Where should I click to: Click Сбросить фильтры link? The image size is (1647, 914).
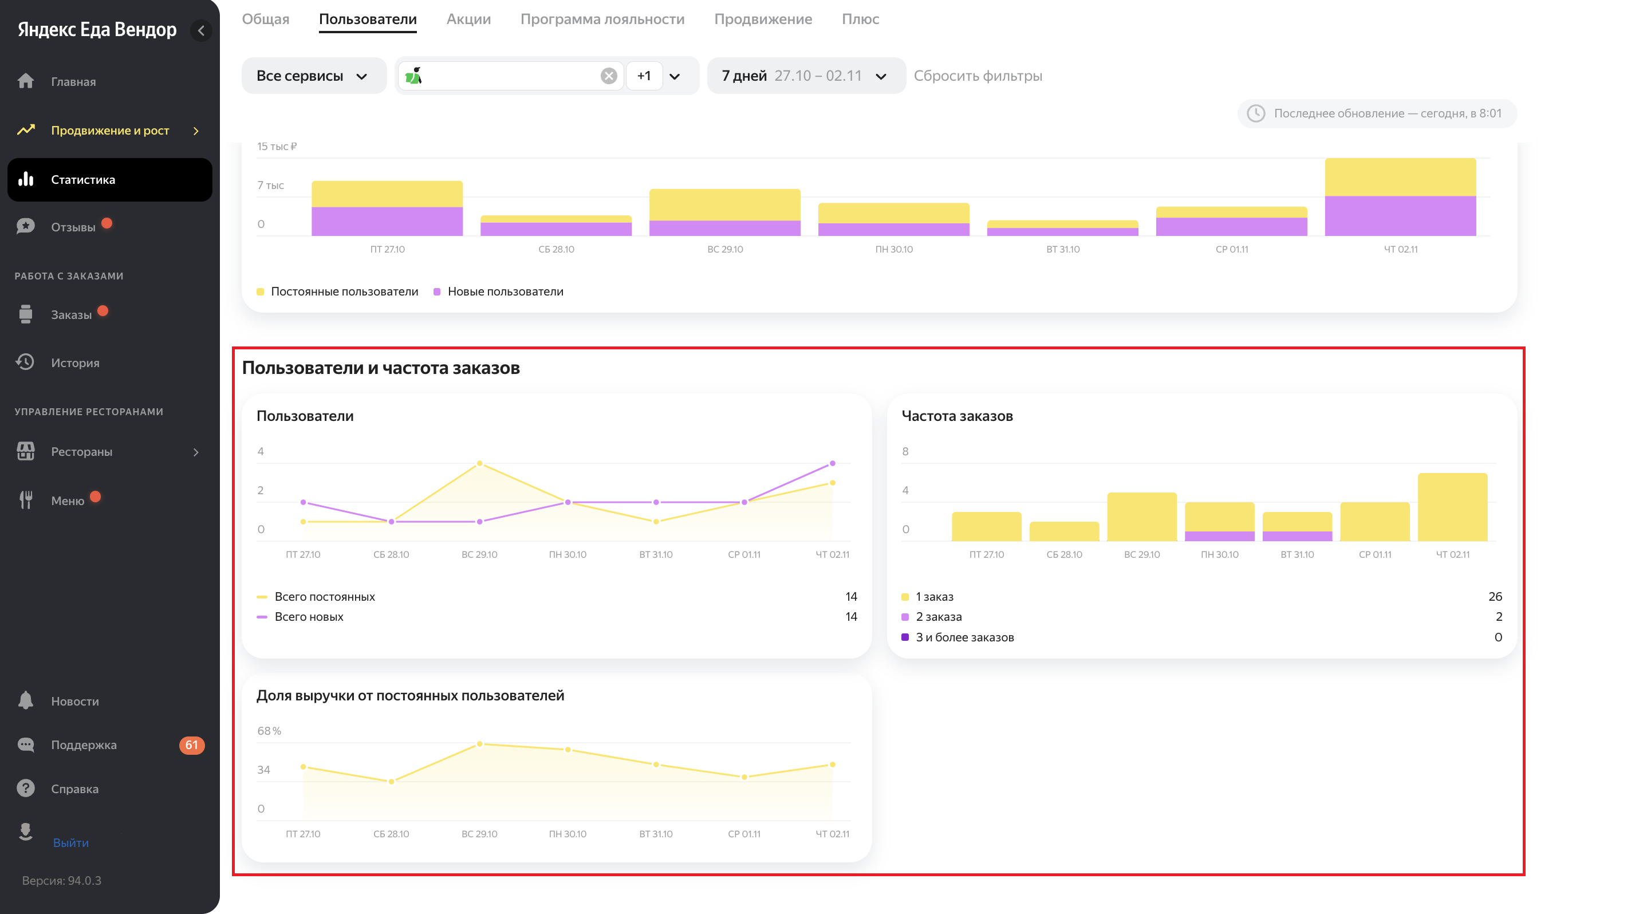coord(977,76)
